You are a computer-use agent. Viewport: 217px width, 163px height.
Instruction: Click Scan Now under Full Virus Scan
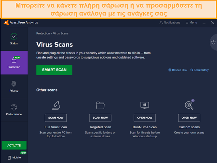click(x=56, y=118)
